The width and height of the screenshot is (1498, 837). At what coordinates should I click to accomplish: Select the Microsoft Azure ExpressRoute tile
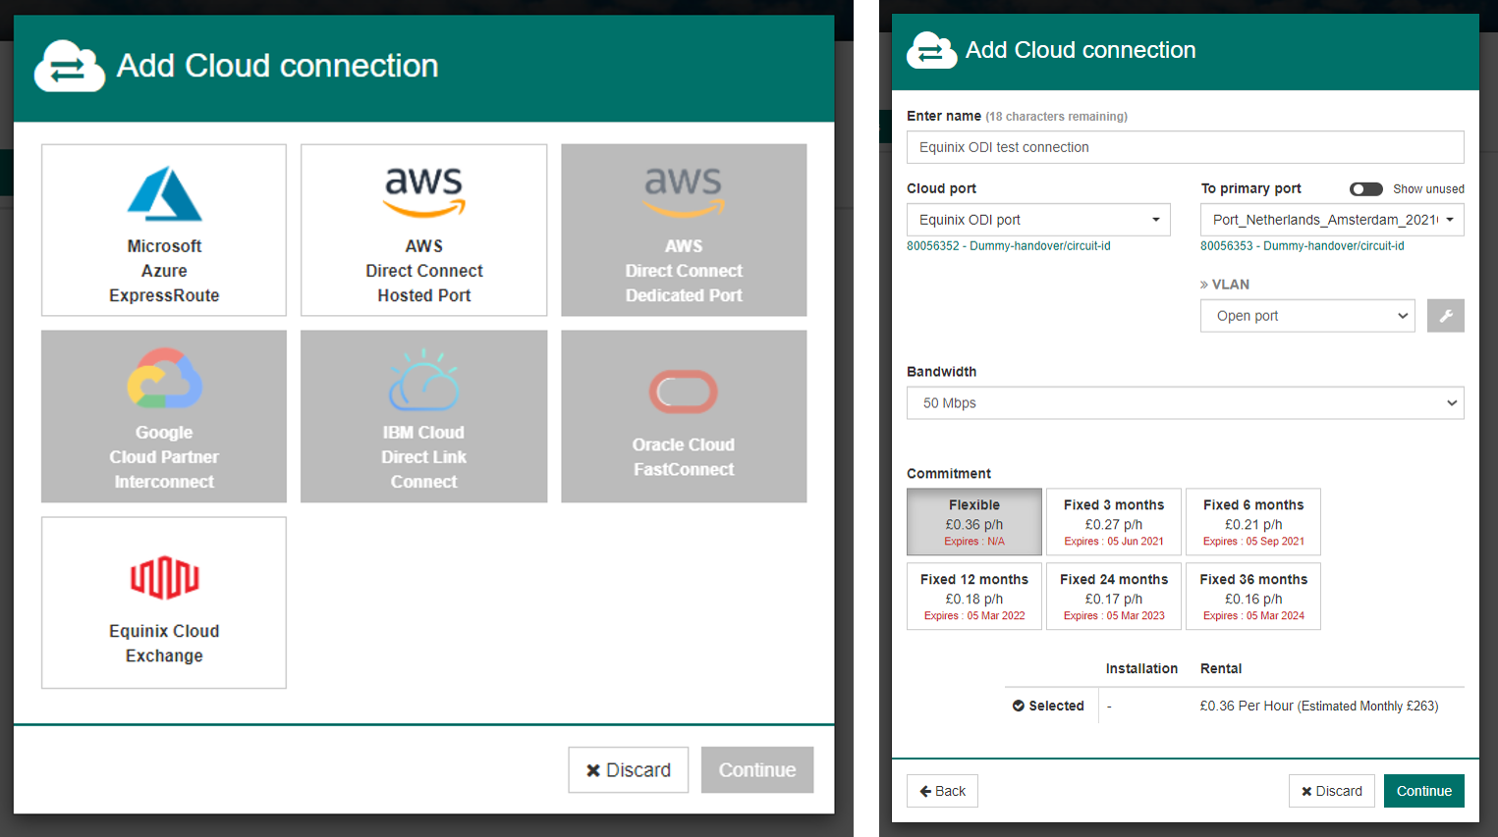point(164,231)
